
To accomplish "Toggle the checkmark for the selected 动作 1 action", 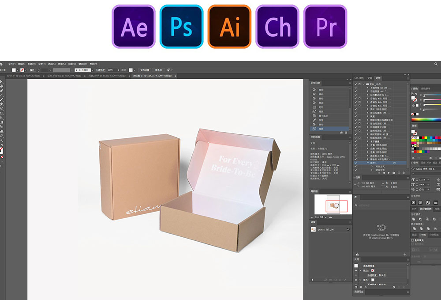I will pos(356,163).
